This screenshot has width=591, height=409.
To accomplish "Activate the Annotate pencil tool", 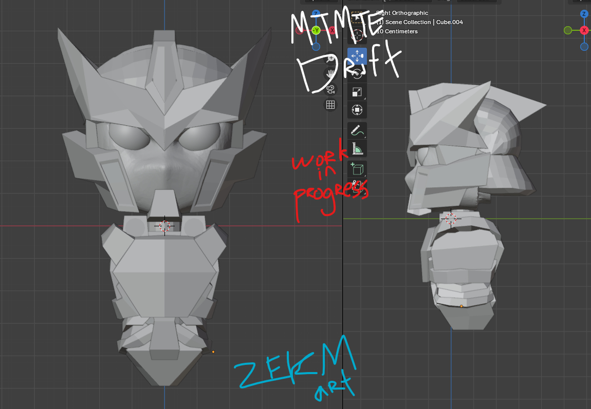I will pos(357,131).
